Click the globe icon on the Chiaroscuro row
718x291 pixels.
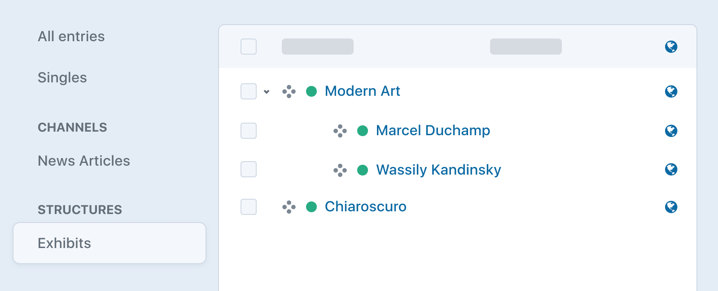pyautogui.click(x=671, y=207)
